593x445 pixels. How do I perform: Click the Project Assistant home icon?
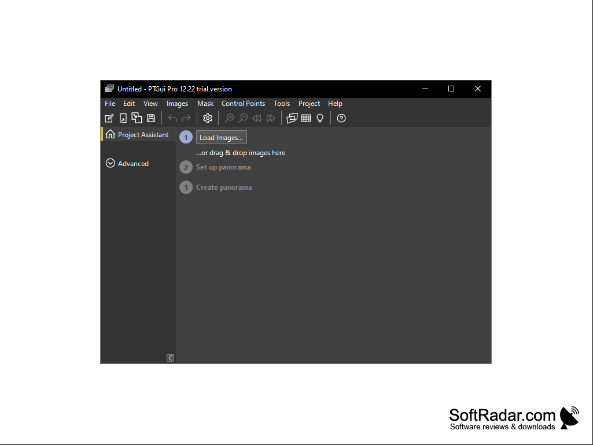click(111, 134)
